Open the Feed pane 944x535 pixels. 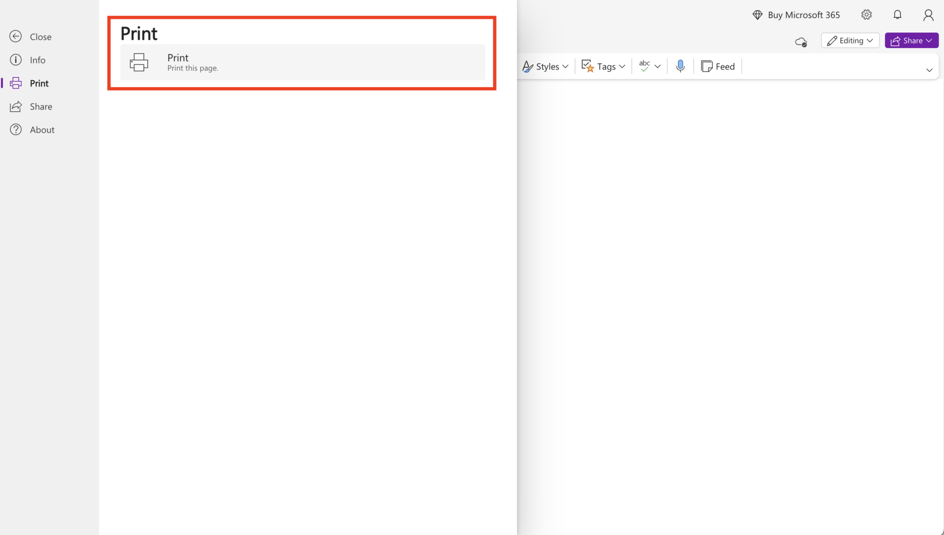click(718, 66)
